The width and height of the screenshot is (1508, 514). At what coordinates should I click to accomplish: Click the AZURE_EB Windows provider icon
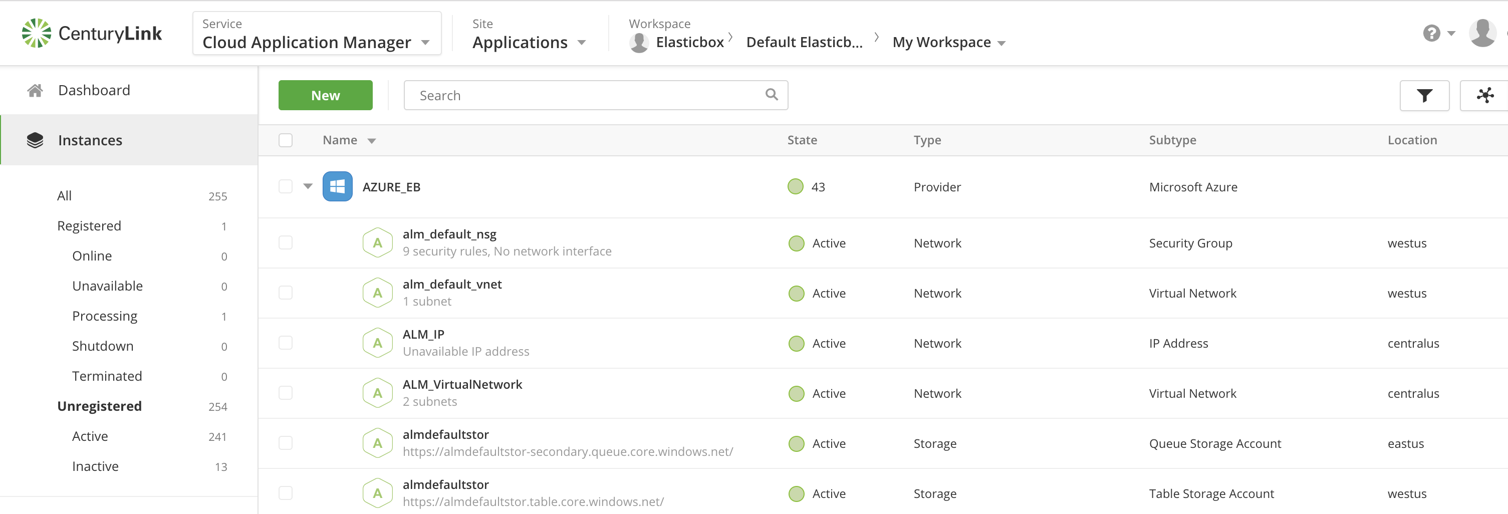coord(338,187)
